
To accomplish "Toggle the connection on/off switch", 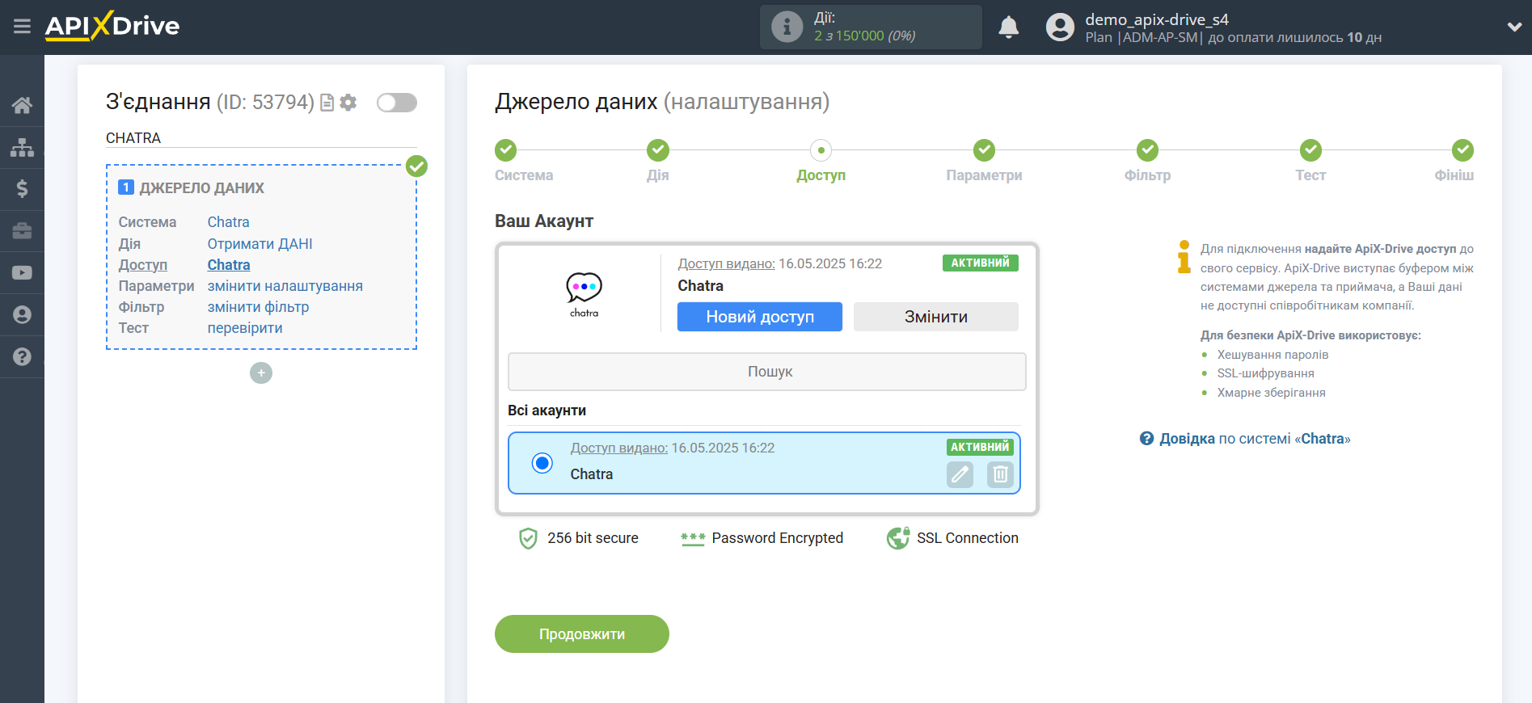I will (397, 103).
